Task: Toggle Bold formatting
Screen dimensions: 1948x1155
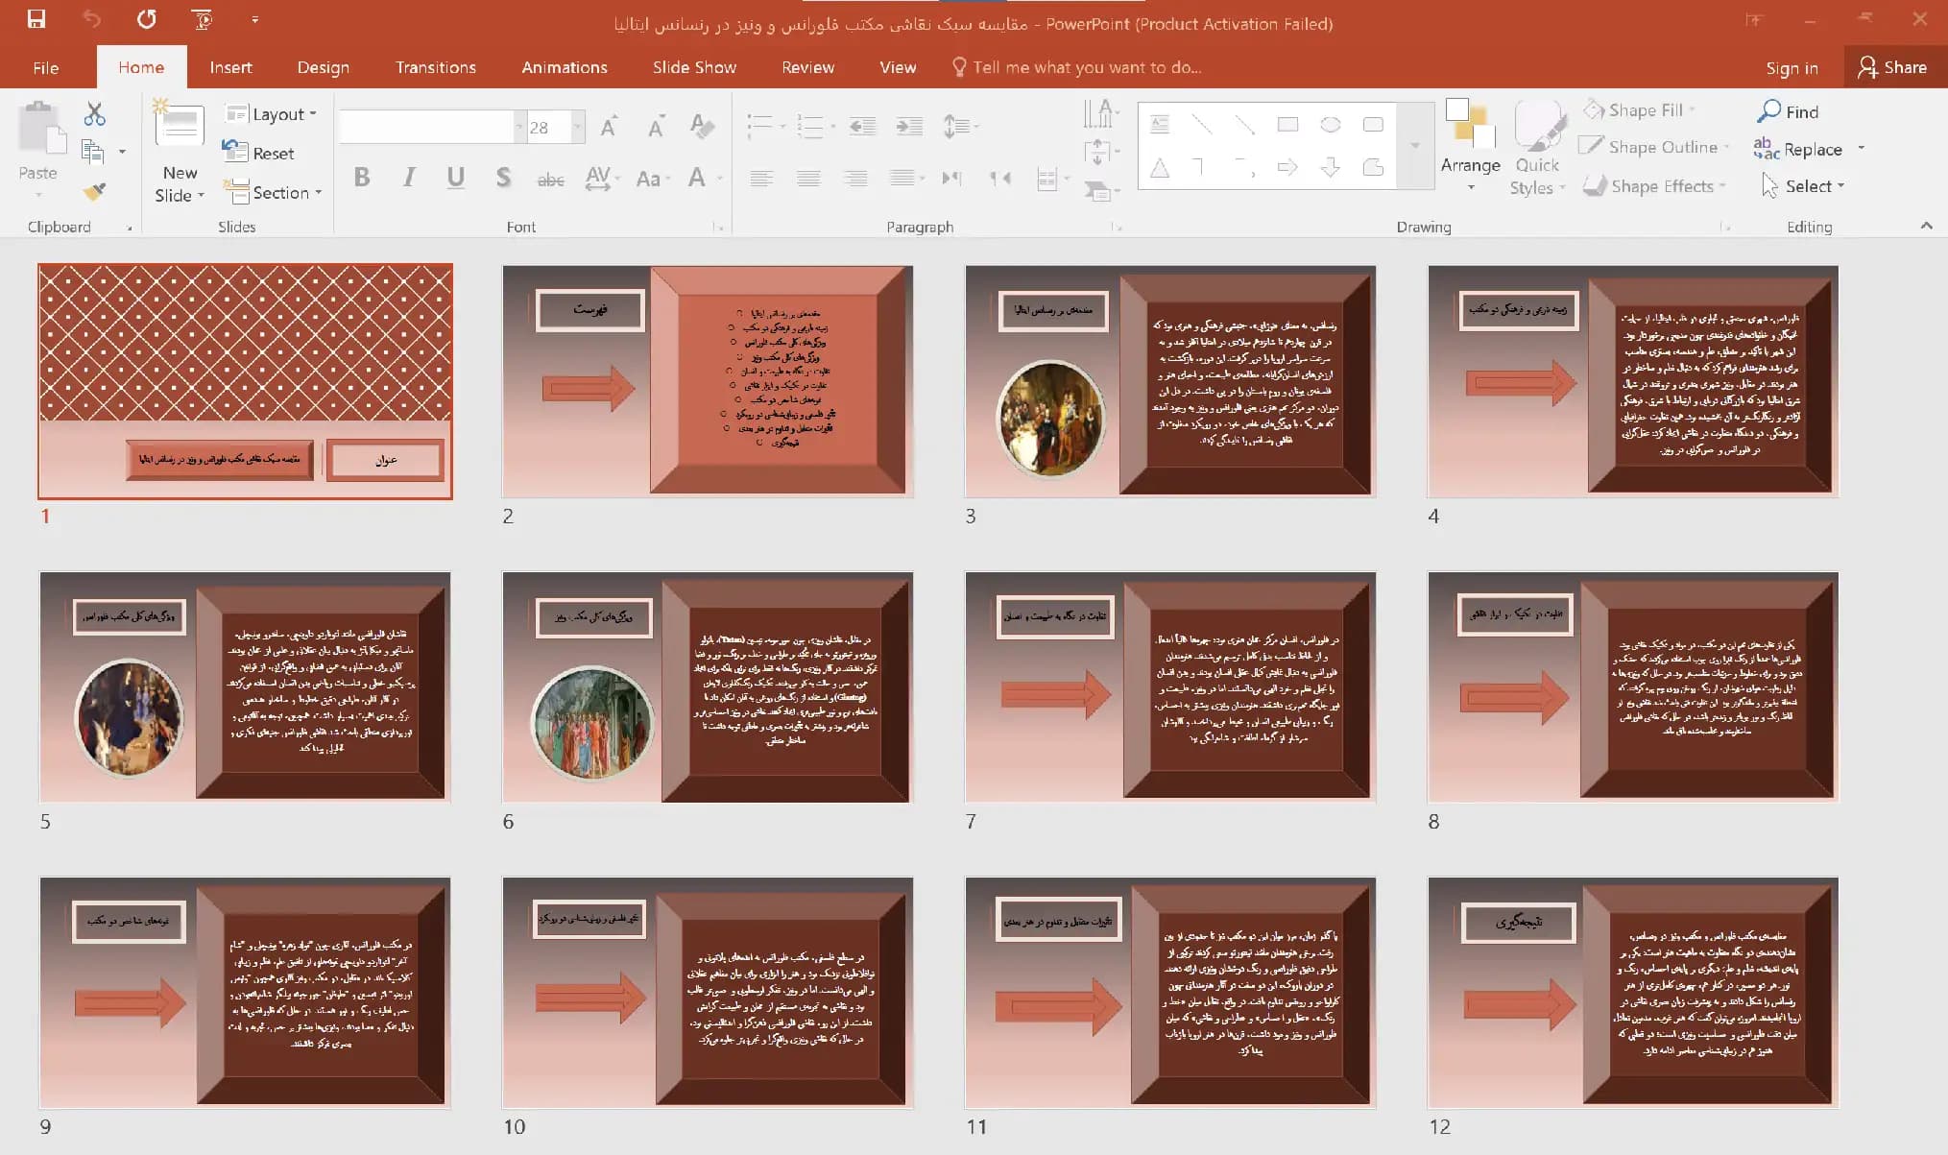Action: point(362,178)
